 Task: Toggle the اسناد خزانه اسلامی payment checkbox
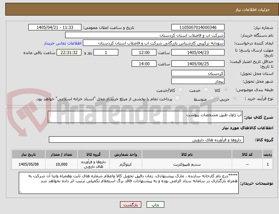(x=177, y=98)
